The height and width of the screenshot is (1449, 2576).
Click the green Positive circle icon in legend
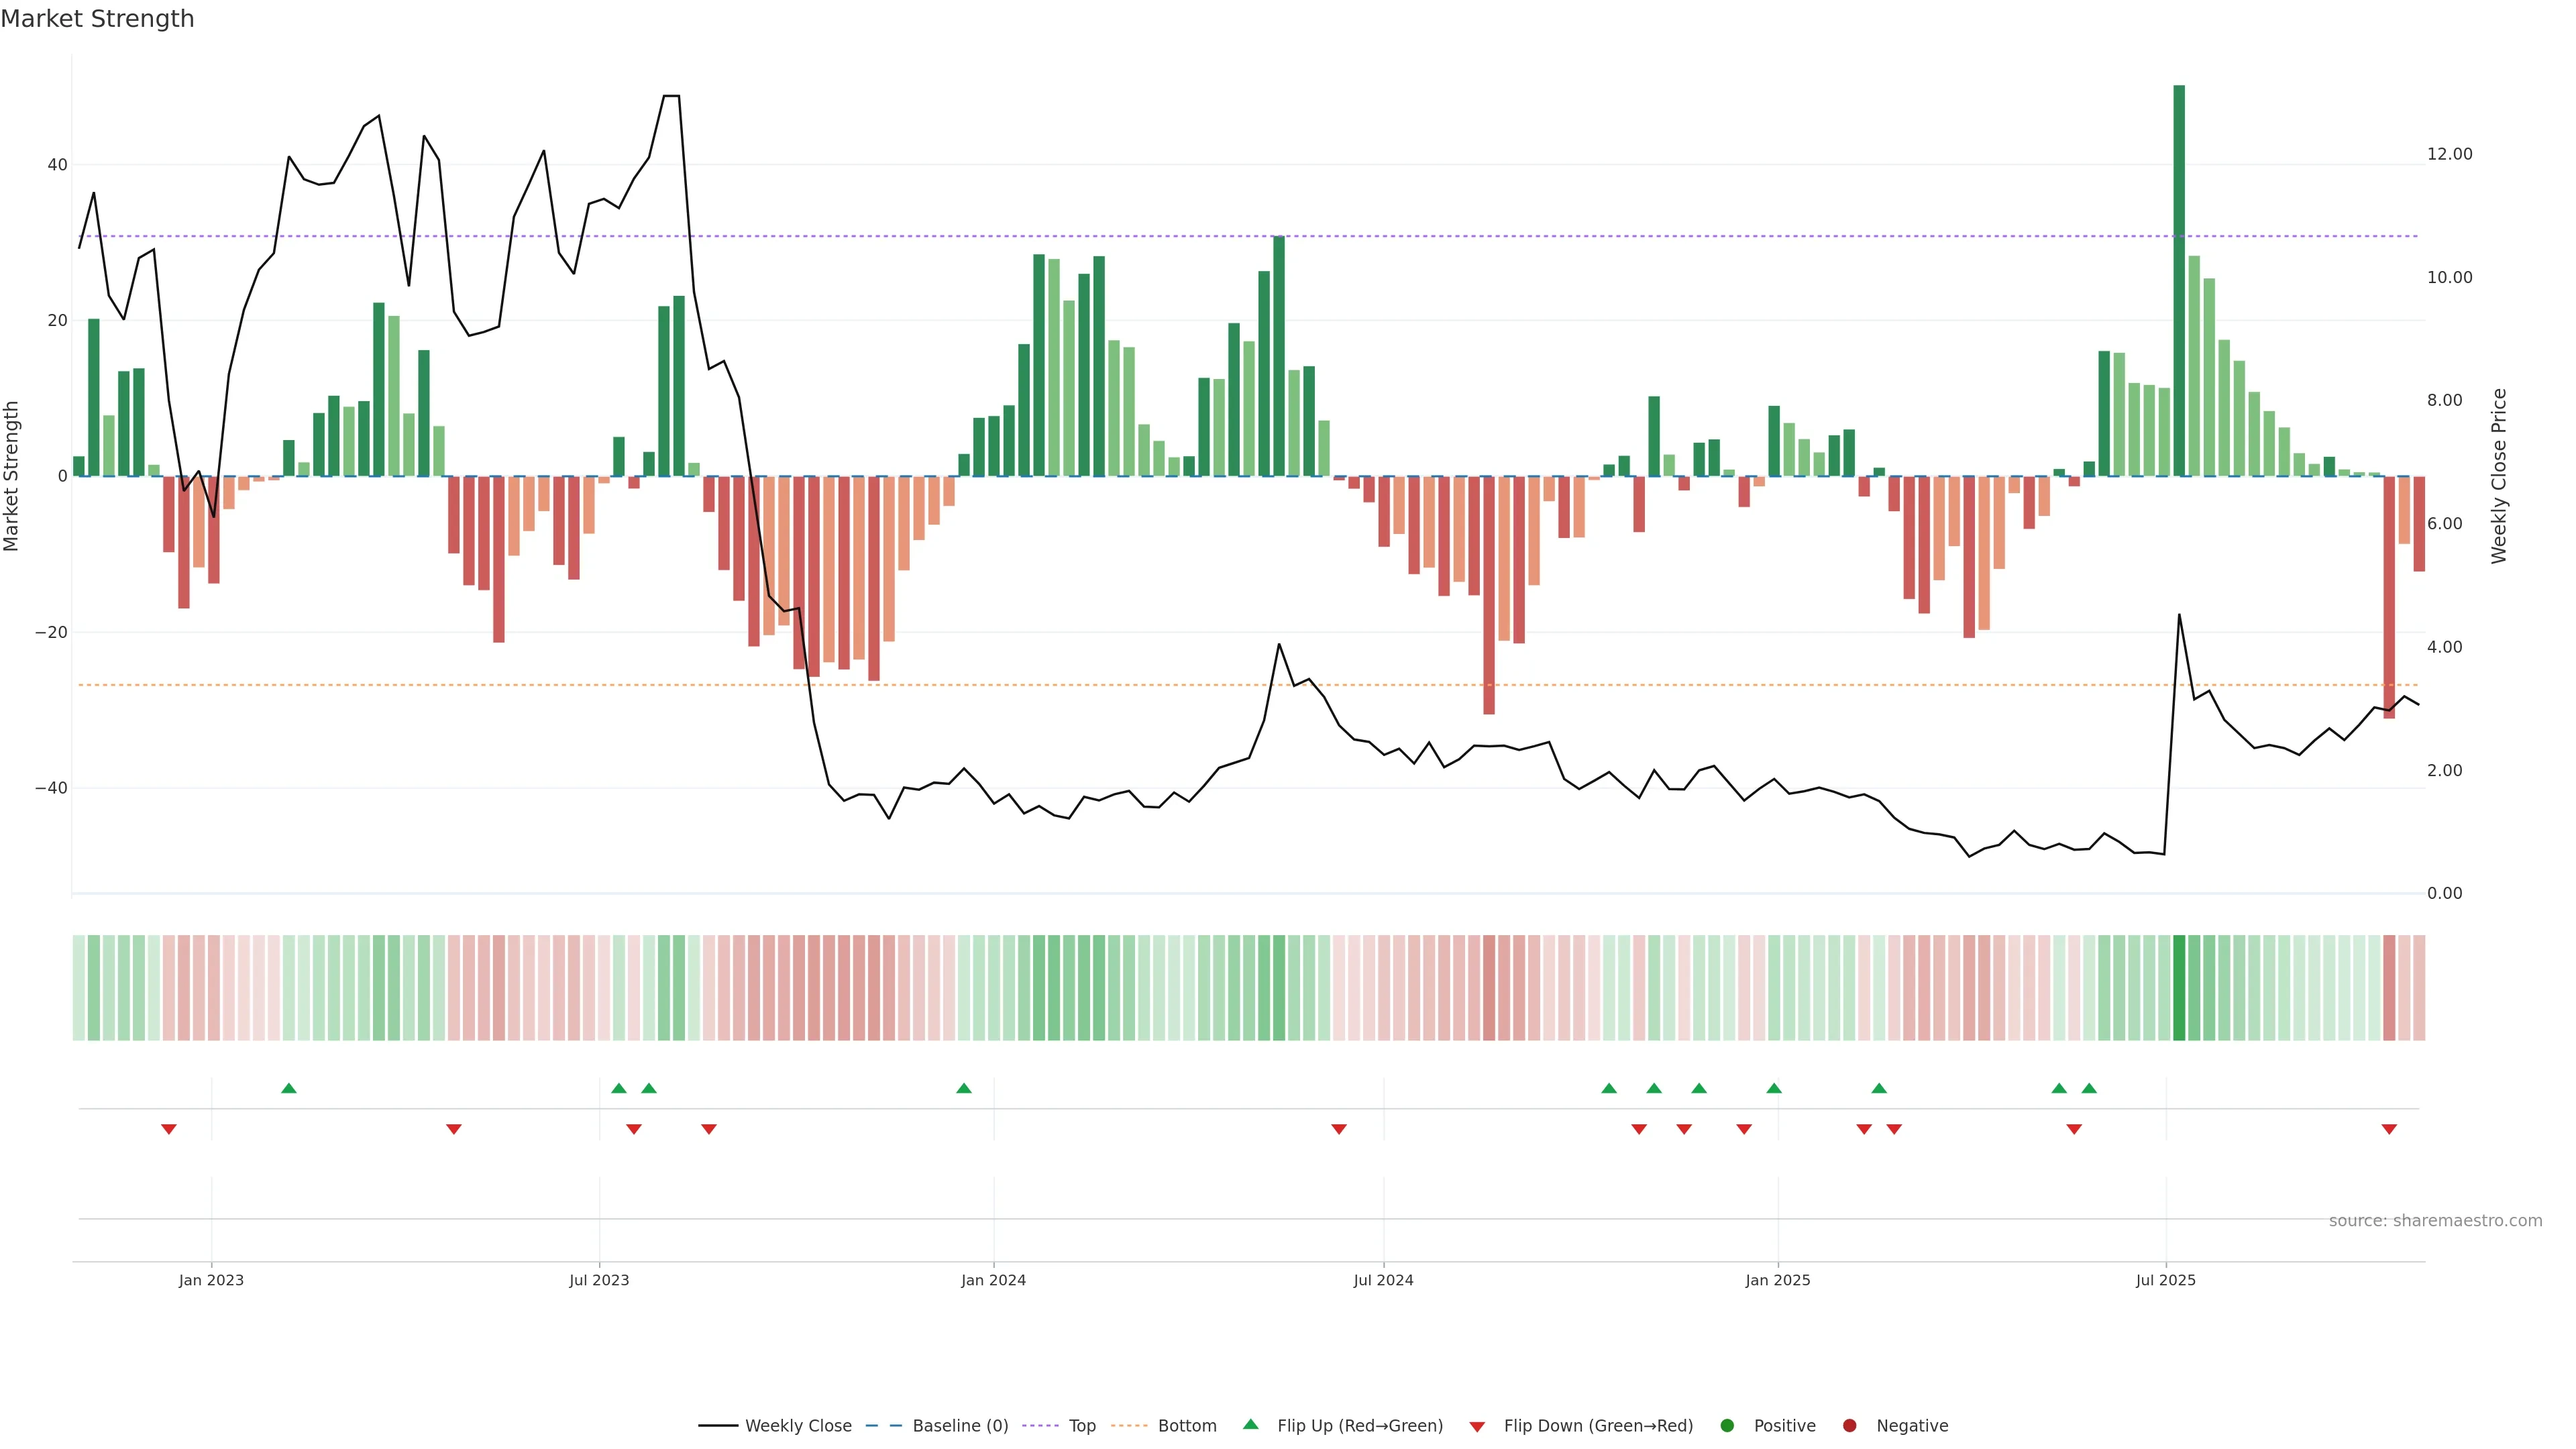click(1727, 1426)
